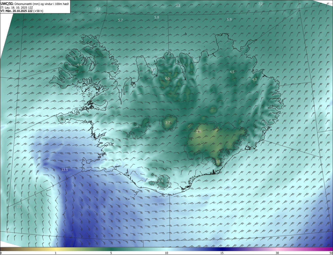Click the color bar tick labeled 0
This screenshot has width=333, height=255.
click(1, 253)
